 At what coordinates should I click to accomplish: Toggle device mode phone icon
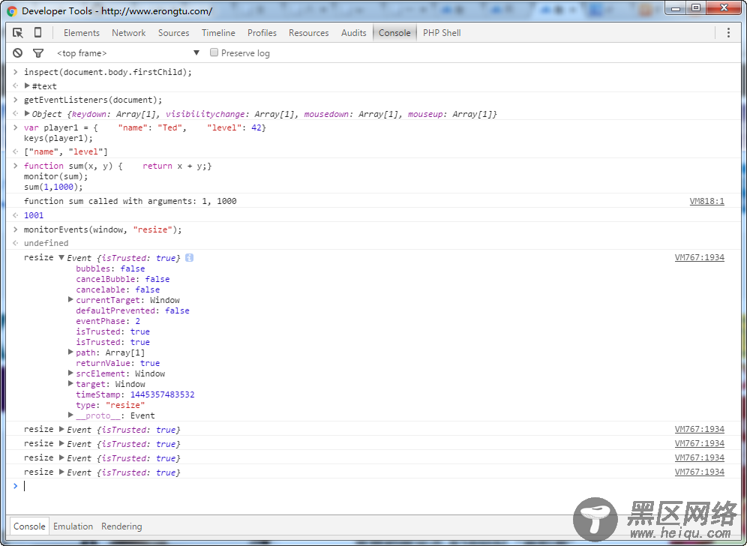coord(37,32)
